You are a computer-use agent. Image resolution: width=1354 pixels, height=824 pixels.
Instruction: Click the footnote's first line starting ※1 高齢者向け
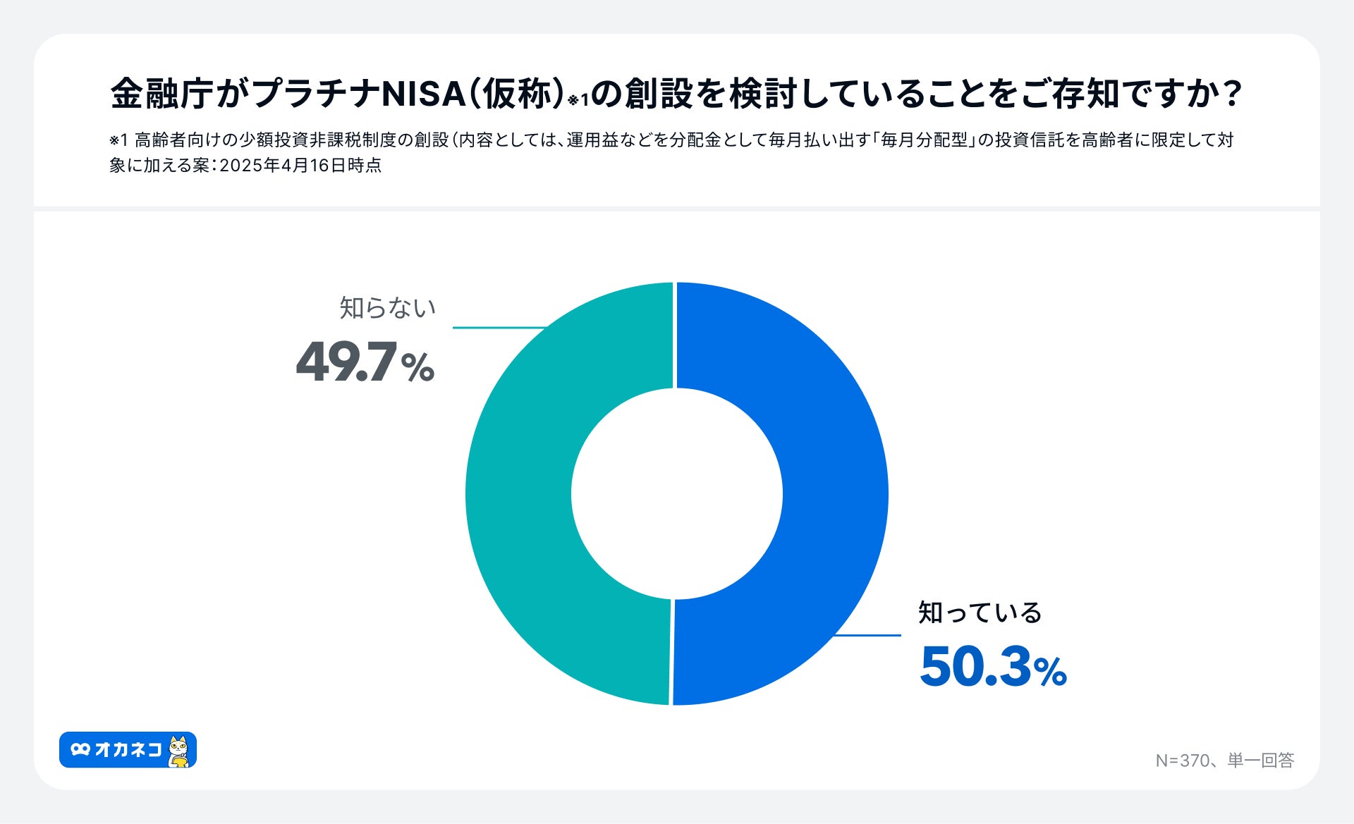670,140
